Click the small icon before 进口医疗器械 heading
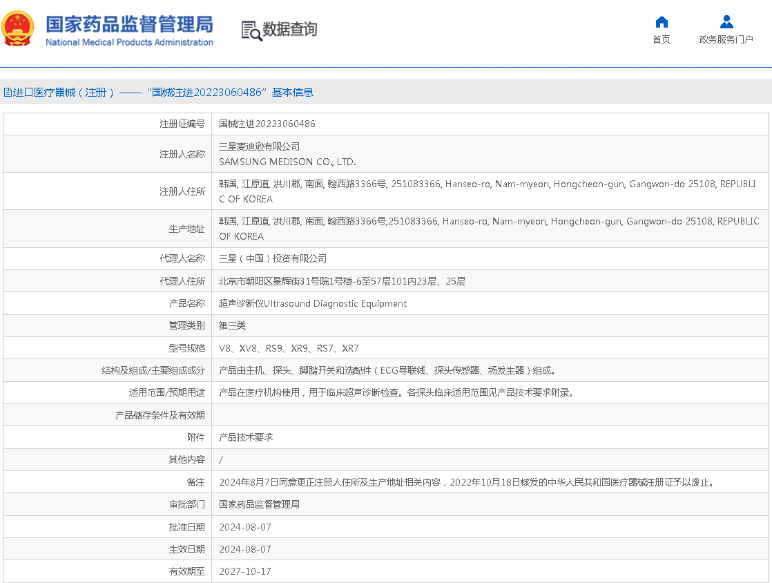772x583 pixels. coord(7,93)
